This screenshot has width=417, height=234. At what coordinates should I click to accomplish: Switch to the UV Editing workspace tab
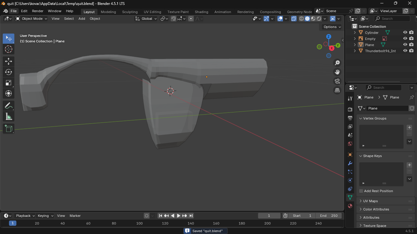coord(152,12)
